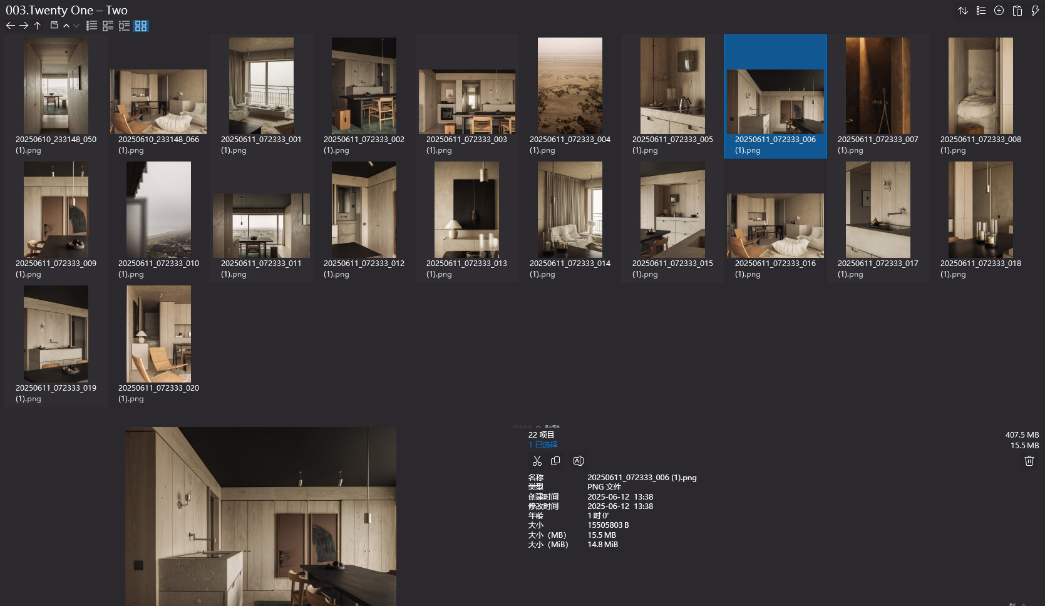
Task: Delete the selected file with trash icon
Action: point(1029,461)
